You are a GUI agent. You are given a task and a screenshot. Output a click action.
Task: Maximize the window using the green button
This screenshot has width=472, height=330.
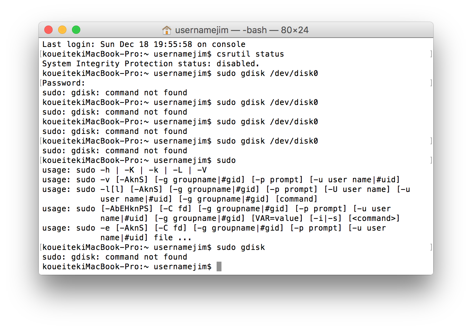click(x=76, y=30)
